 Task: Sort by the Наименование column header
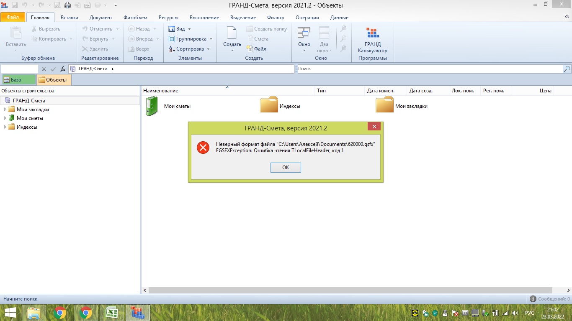coord(227,91)
